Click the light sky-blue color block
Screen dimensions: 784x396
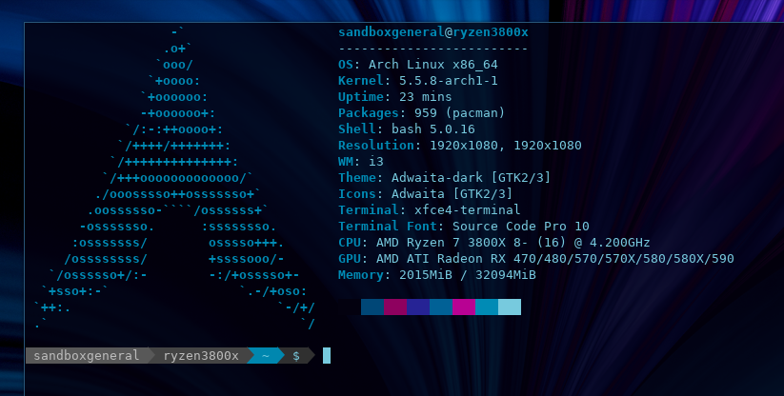tap(510, 307)
